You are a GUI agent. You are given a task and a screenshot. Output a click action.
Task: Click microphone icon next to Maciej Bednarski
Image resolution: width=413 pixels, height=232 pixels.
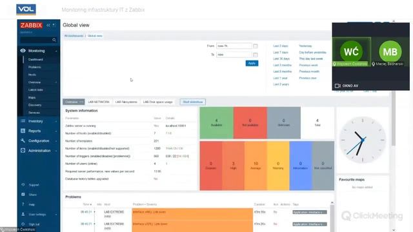373,64
